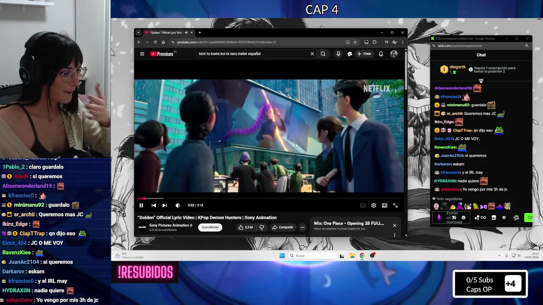Viewport: 543px width, 305px height.
Task: Expand Mix: One Piece playlist panel
Action: tap(349, 224)
